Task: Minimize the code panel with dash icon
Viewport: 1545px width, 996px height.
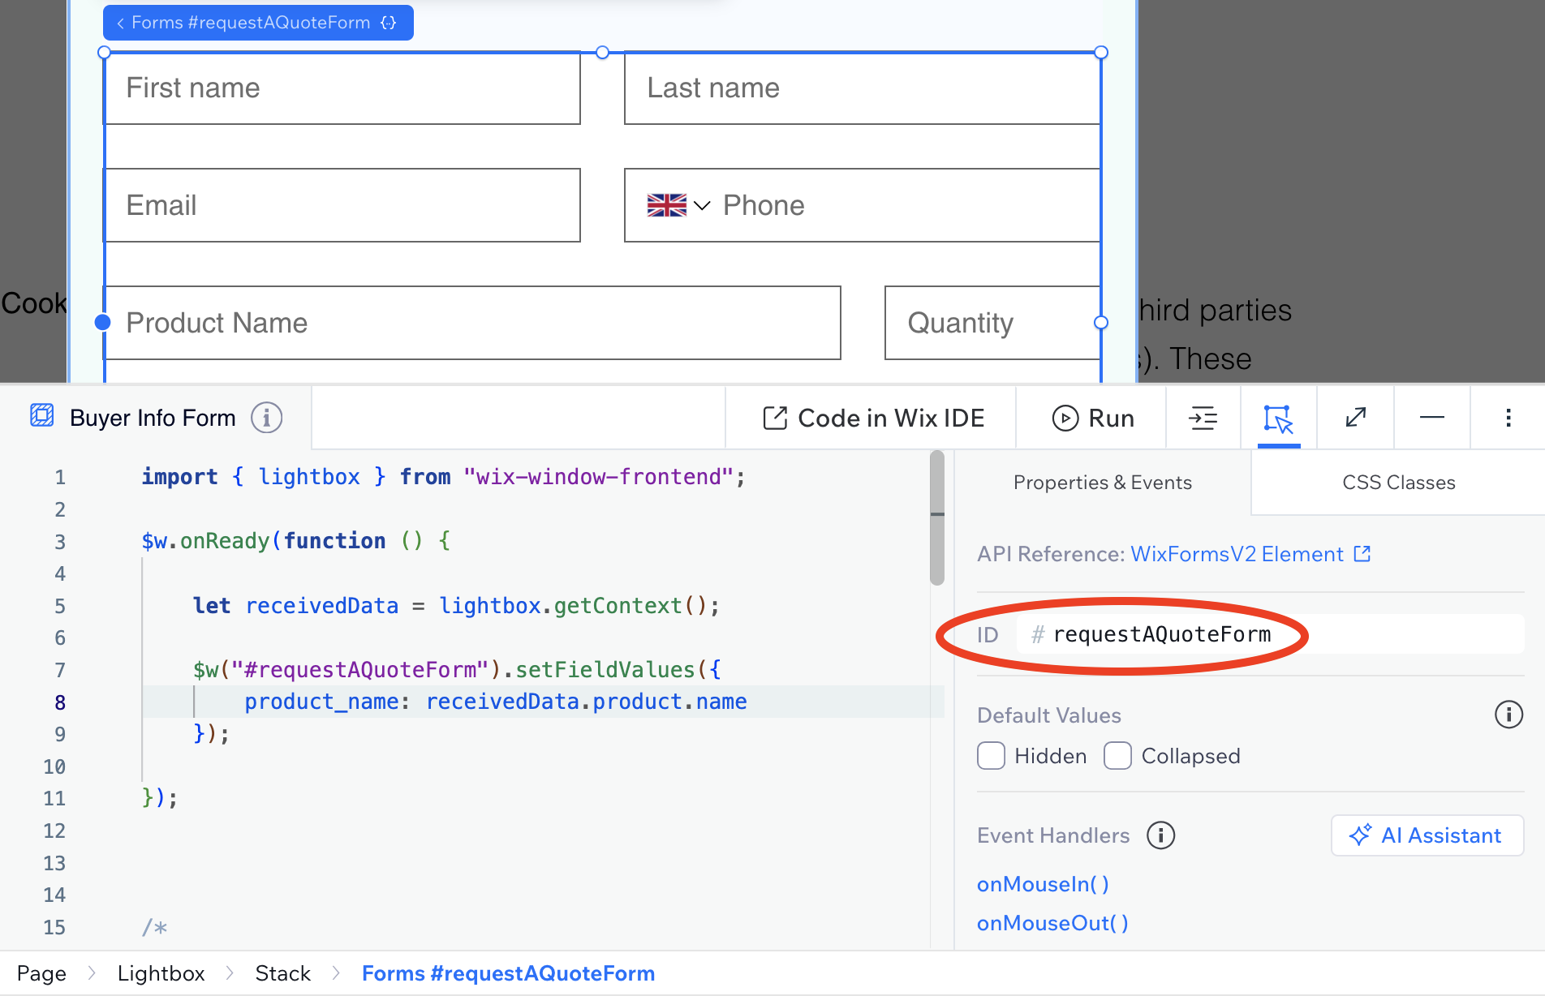Action: (1431, 418)
